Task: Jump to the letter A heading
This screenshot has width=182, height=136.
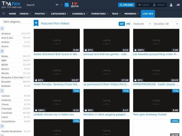Action: point(2,28)
